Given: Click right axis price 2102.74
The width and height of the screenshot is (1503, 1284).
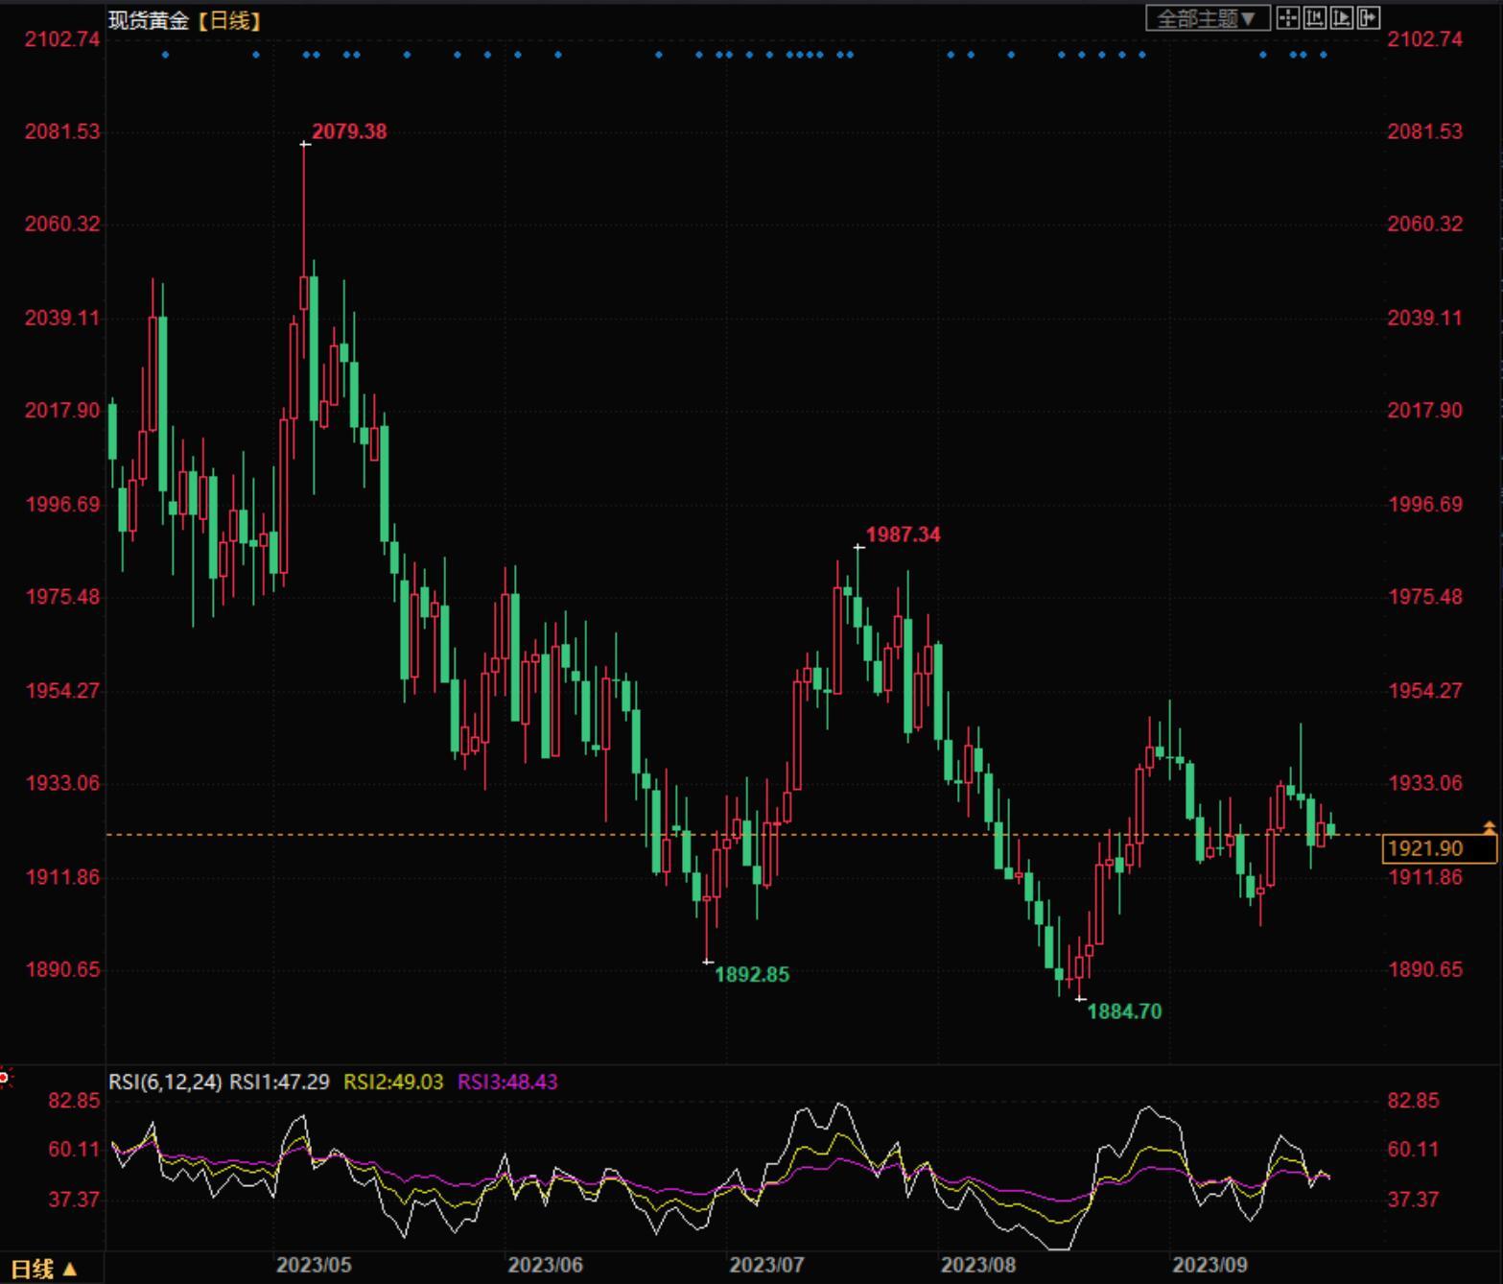Looking at the screenshot, I should (1425, 39).
